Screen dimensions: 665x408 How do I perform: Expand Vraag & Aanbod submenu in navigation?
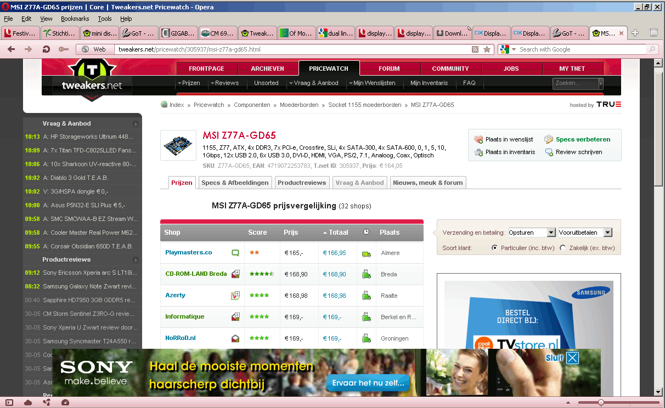[x=290, y=83]
